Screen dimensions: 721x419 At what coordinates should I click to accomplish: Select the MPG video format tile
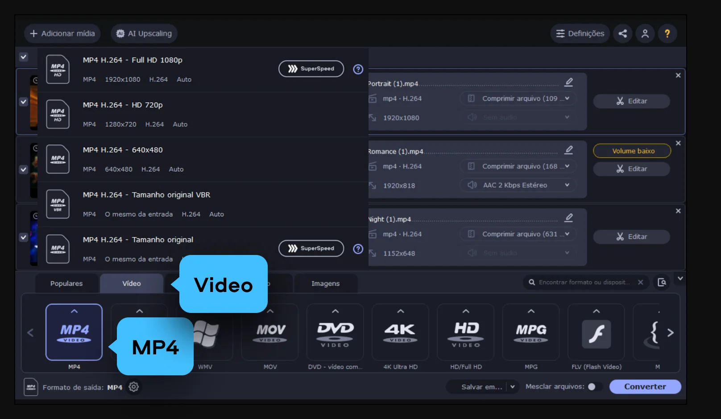click(531, 333)
